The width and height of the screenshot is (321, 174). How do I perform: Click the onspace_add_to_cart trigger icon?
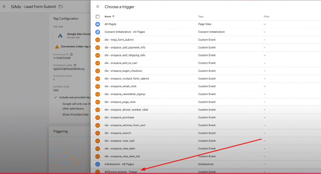pyautogui.click(x=98, y=63)
